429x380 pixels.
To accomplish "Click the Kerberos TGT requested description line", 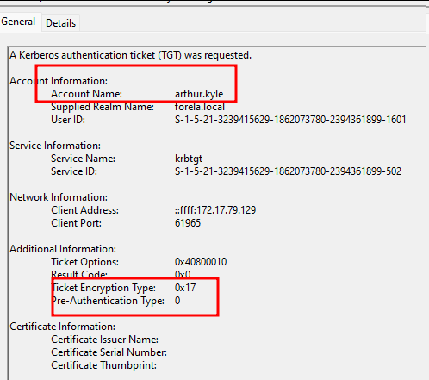I will (130, 55).
